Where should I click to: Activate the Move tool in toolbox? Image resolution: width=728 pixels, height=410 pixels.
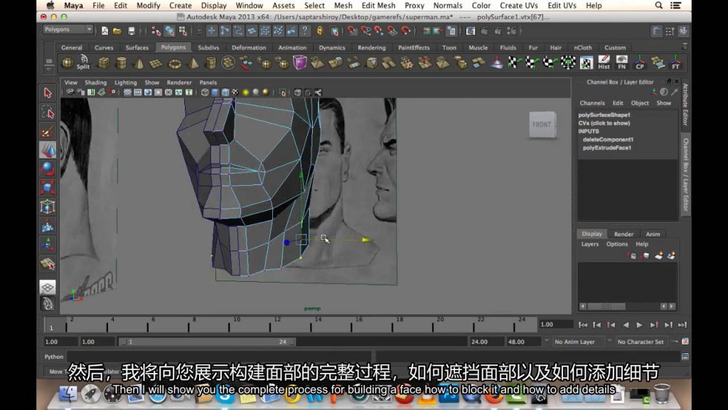click(x=48, y=150)
